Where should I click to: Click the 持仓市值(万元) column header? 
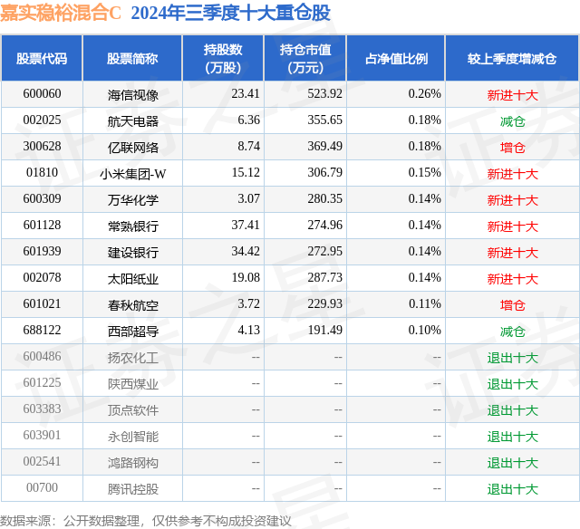(x=305, y=58)
